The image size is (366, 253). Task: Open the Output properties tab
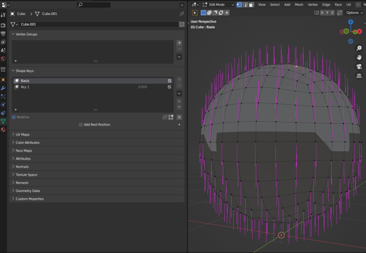click(3, 34)
